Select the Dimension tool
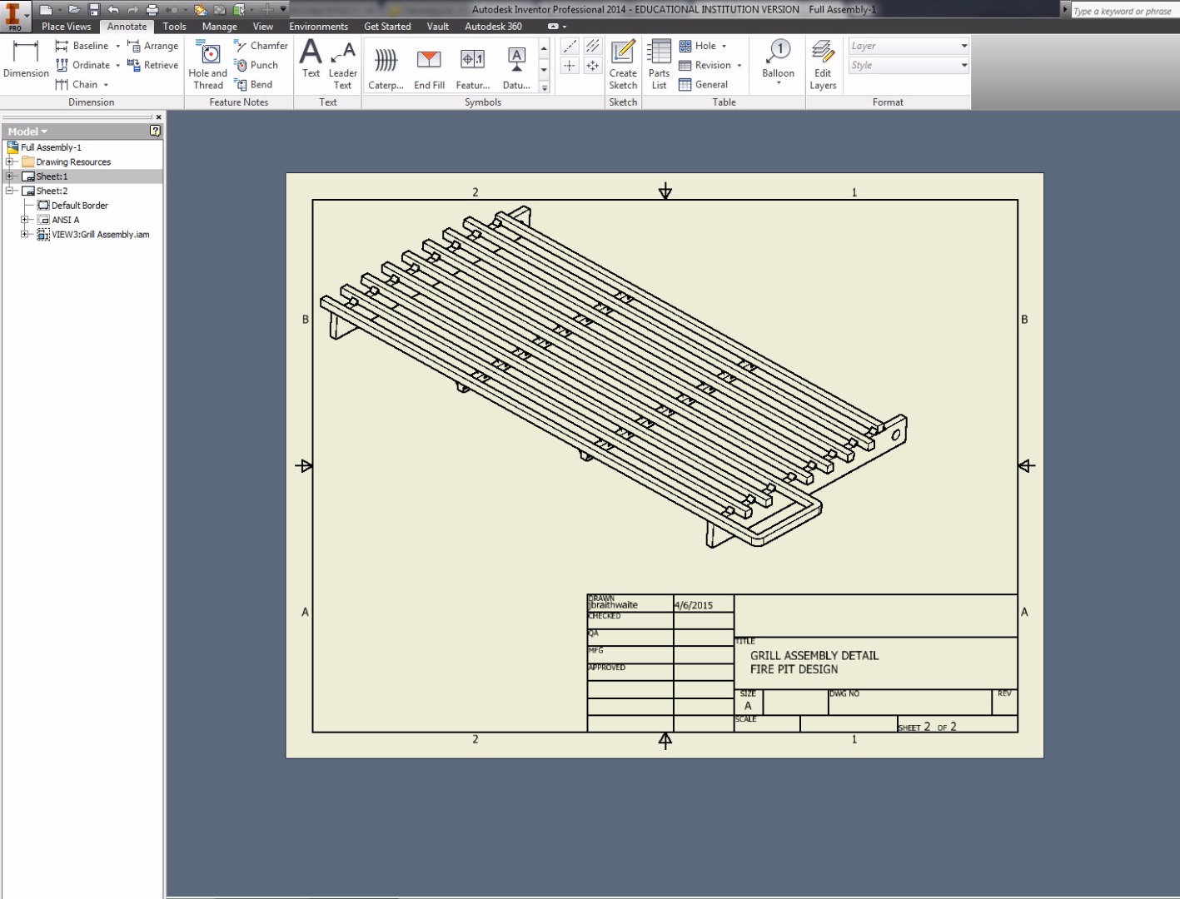Image resolution: width=1180 pixels, height=899 pixels. coord(26,59)
